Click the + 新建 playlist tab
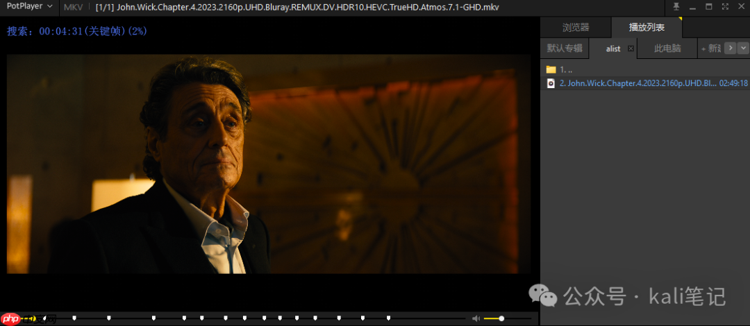The height and width of the screenshot is (326, 750). pyautogui.click(x=711, y=49)
